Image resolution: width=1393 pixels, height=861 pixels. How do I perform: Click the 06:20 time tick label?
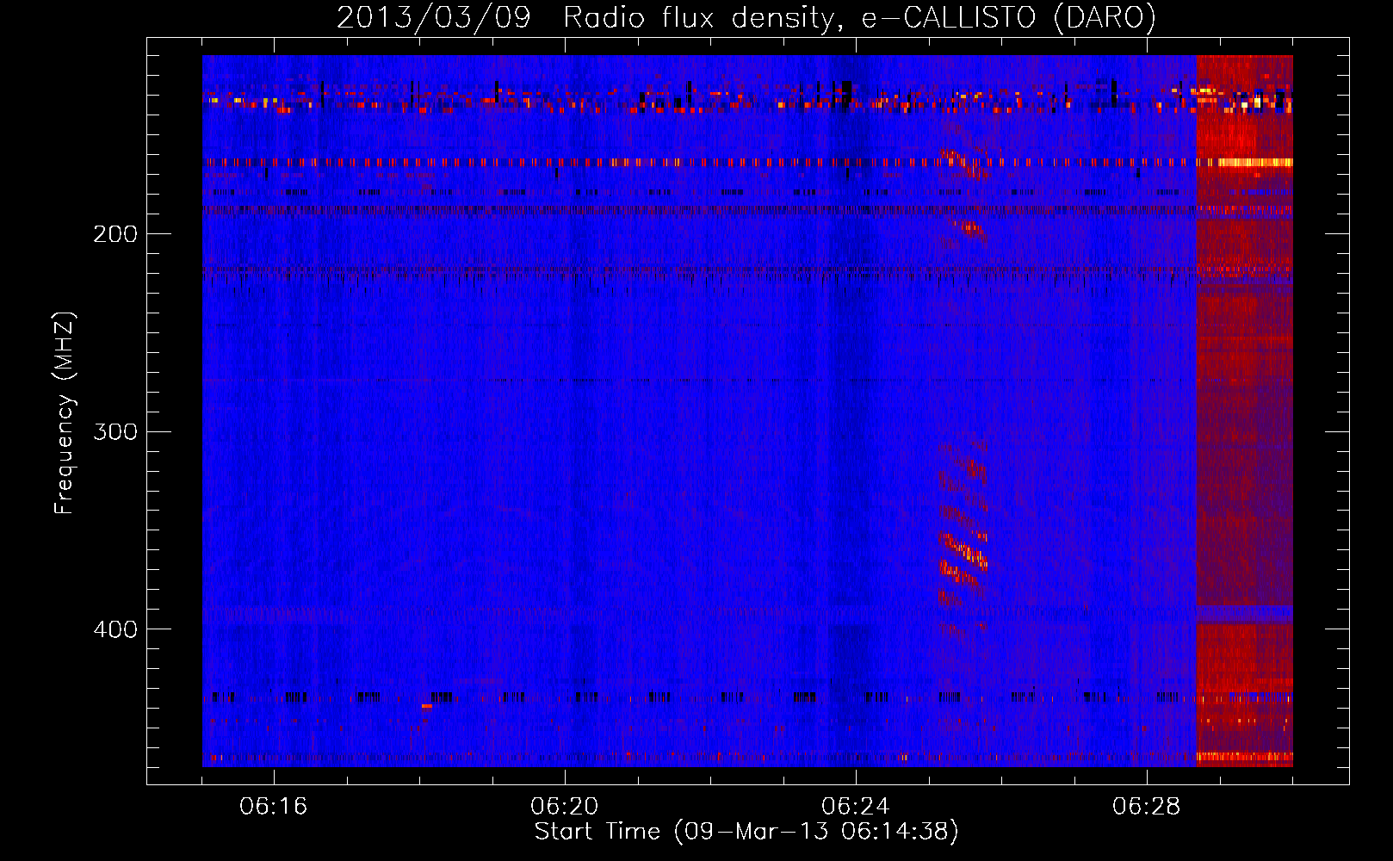(565, 807)
